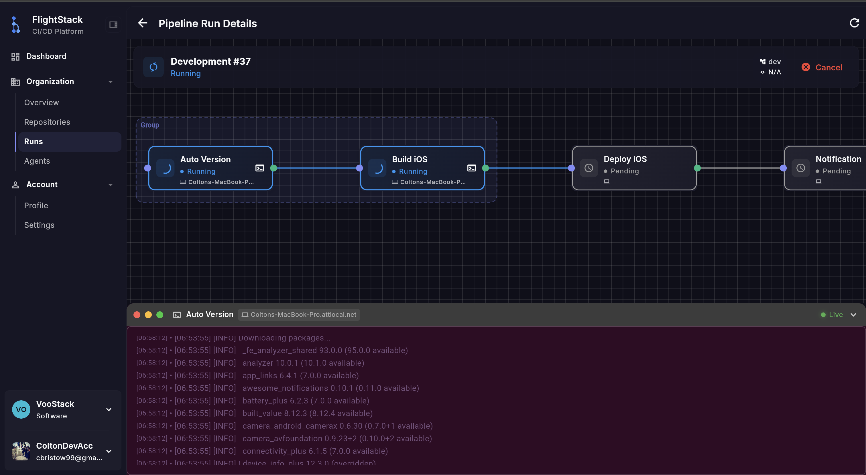Open the Repositories page

pos(47,122)
